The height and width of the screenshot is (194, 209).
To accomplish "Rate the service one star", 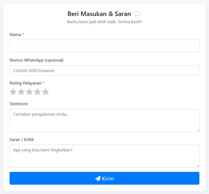I will coord(13,92).
